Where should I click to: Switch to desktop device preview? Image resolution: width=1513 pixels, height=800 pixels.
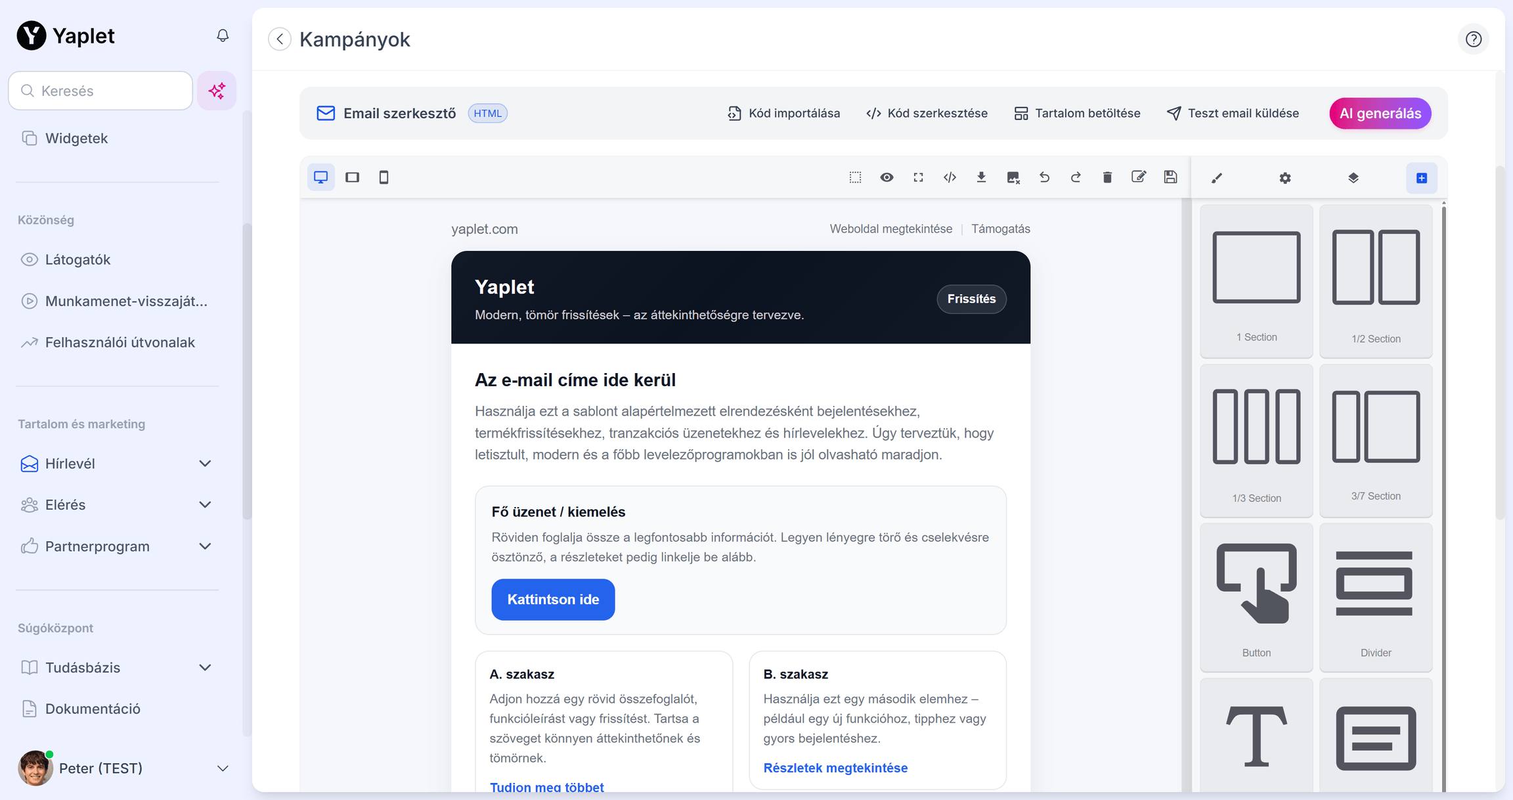click(x=320, y=177)
